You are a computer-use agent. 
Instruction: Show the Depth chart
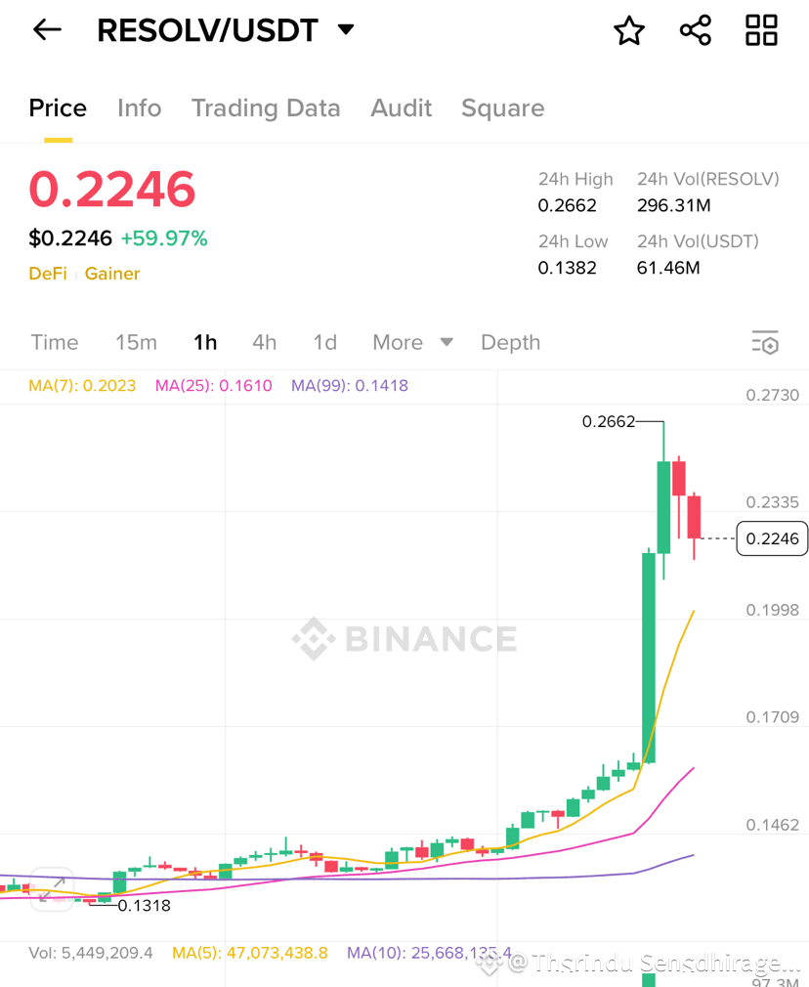tap(511, 342)
